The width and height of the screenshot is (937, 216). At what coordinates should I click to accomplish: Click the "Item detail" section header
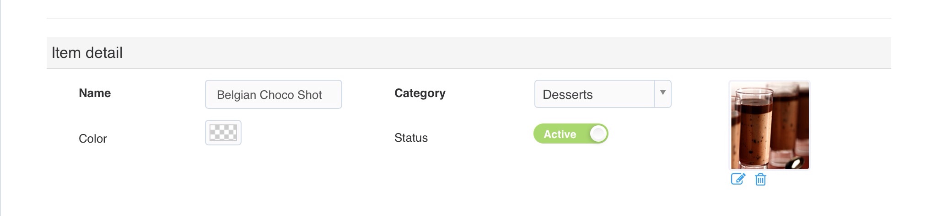(87, 53)
